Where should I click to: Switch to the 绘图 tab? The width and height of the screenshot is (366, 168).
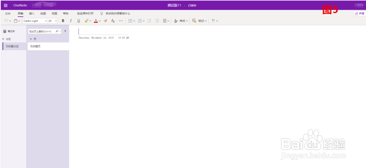pyautogui.click(x=43, y=13)
